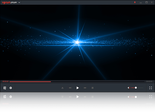Image resolution: width=155 pixels, height=112 pixels.
Task: Click the eject/open file button
Action: click(63, 88)
